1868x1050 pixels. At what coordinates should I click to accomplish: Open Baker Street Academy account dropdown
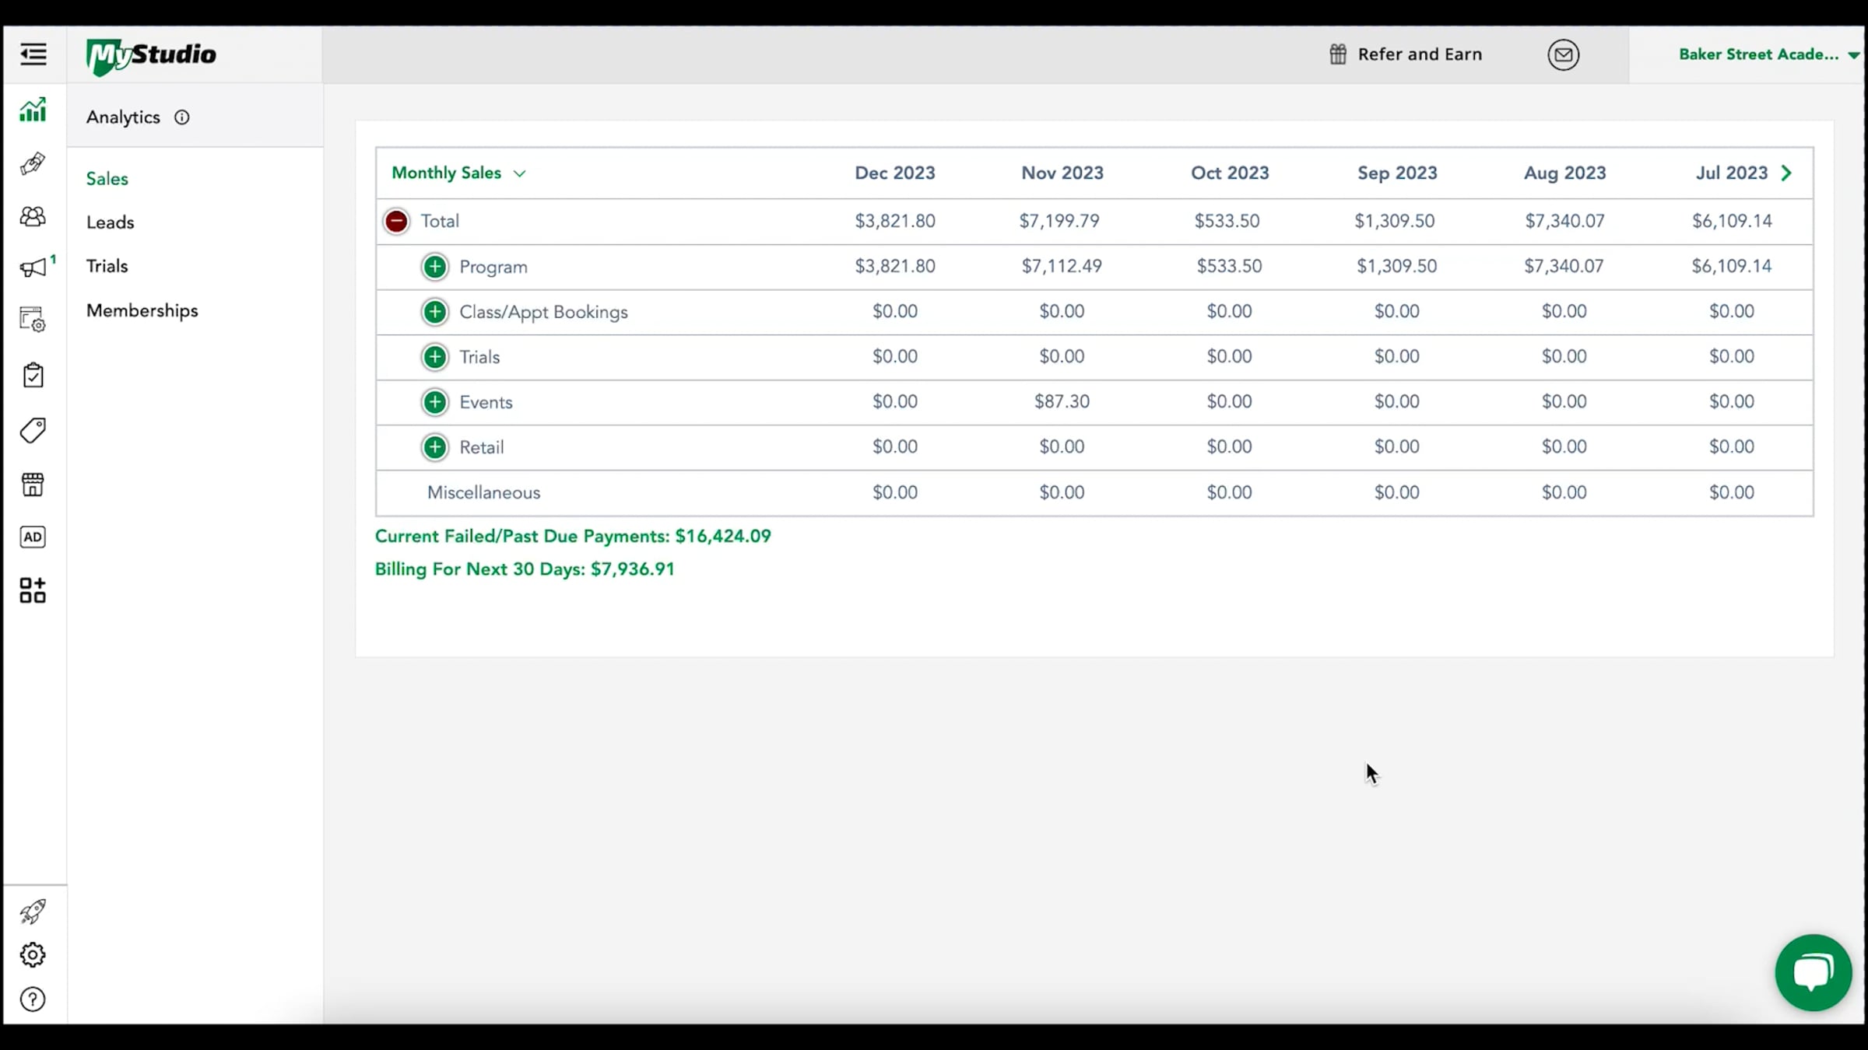click(1768, 54)
